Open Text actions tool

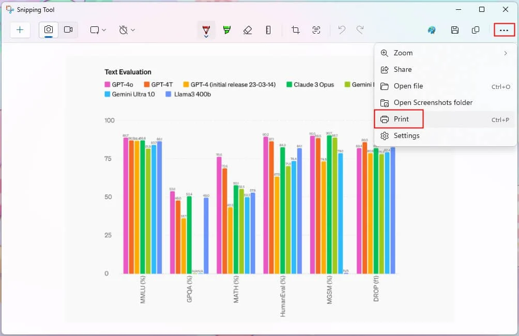(316, 30)
